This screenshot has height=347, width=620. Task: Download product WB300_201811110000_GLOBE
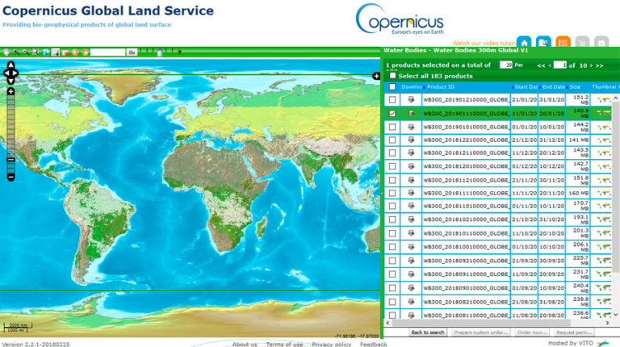[411, 193]
